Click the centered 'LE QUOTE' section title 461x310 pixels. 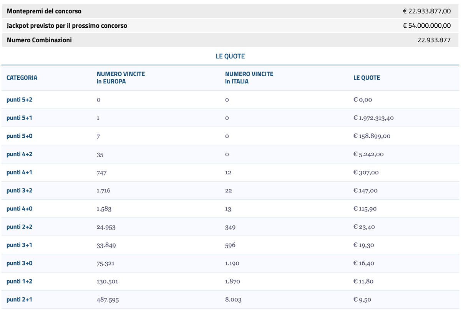230,56
